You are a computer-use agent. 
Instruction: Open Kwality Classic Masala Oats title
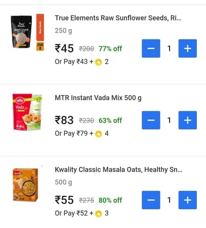[x=118, y=169]
